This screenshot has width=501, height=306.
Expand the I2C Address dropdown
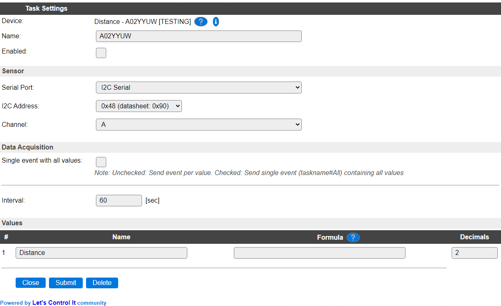139,106
